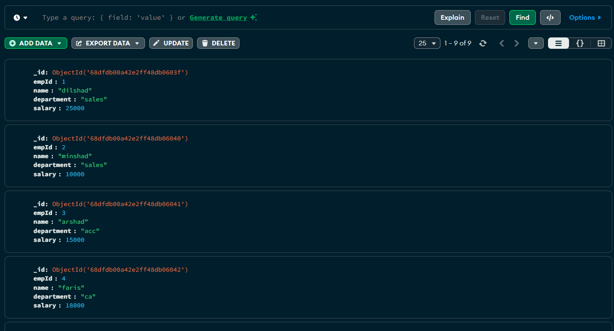Open the Export Data dropdown
614x331 pixels.
click(108, 43)
